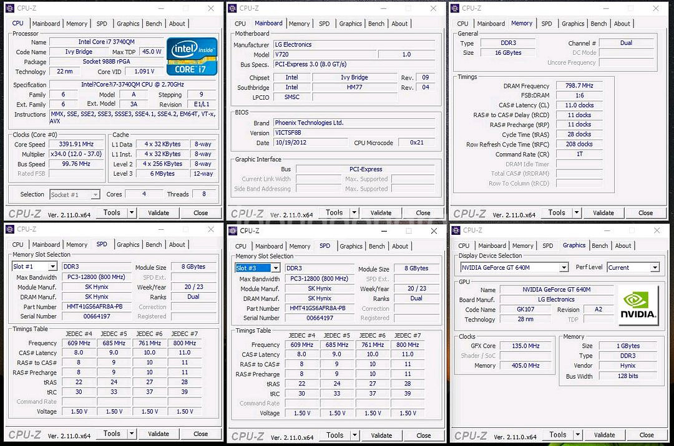Click the DRAM Frequency value 798.7 MHz
The height and width of the screenshot is (446, 674).
[x=579, y=86]
